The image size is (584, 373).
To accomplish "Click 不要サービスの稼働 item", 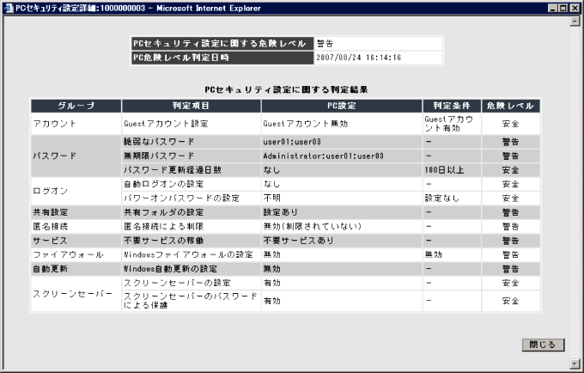I will tap(164, 241).
